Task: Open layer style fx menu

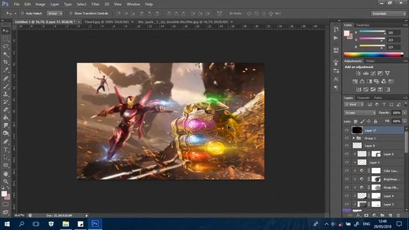Action: (x=359, y=215)
